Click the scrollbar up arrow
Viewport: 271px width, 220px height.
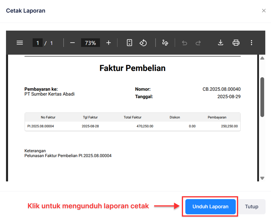[x=262, y=58]
